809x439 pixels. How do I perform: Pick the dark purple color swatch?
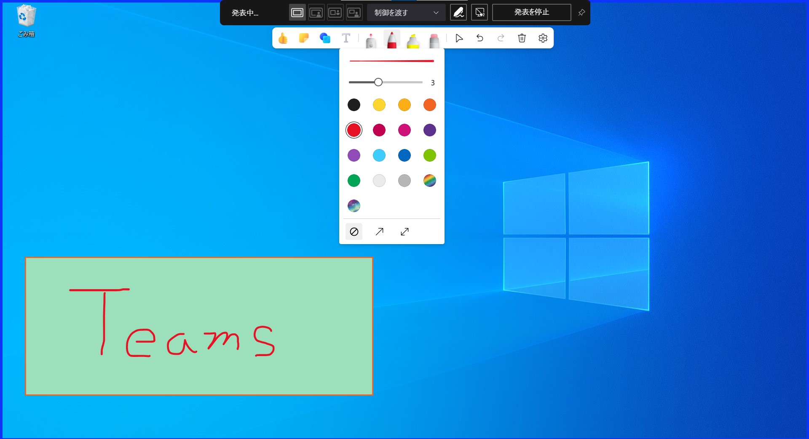pyautogui.click(x=430, y=130)
